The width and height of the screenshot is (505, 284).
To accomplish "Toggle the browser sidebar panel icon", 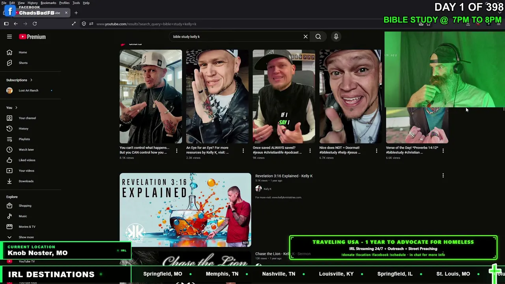I will [x=6, y=24].
